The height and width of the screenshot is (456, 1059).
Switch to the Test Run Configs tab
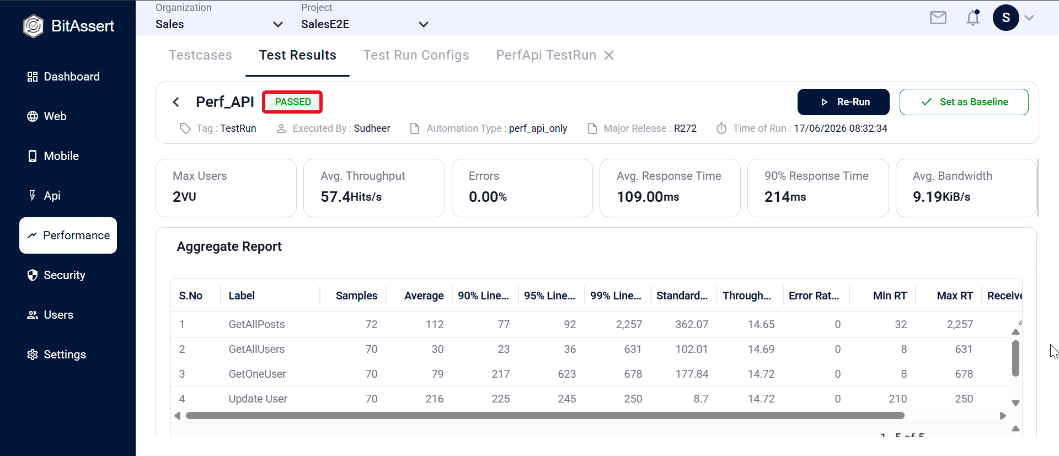[416, 55]
